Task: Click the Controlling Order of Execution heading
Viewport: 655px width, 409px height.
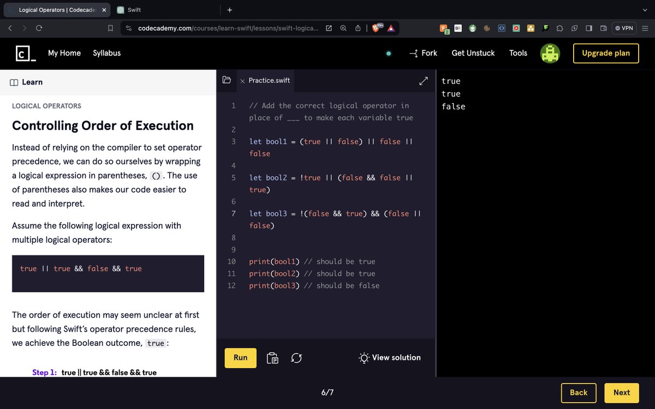Action: pyautogui.click(x=103, y=125)
